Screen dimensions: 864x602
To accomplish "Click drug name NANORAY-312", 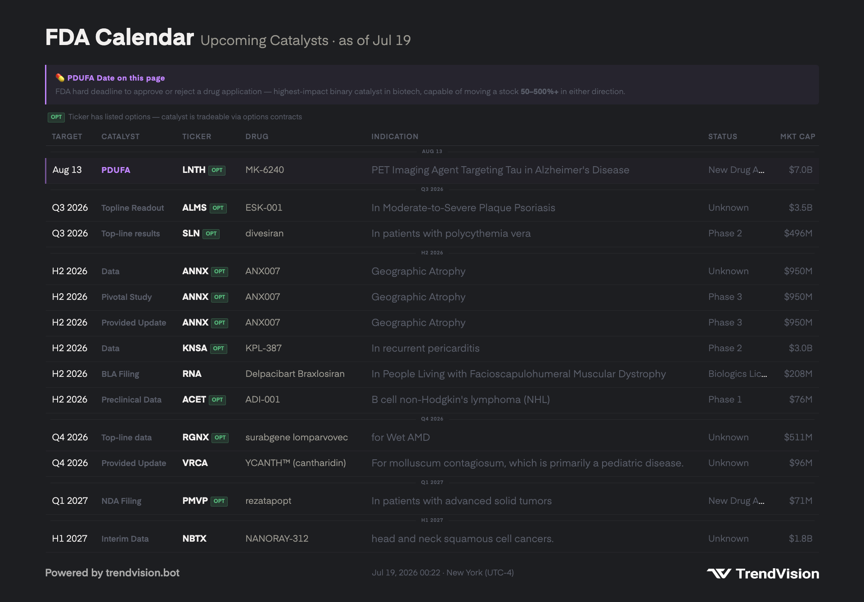I will point(277,539).
